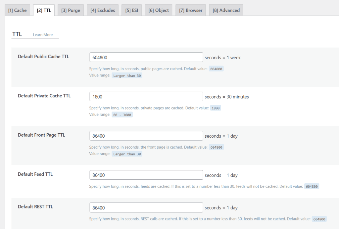The width and height of the screenshot is (339, 229).
Task: Click the Default Public Cache TTL input
Action: click(x=146, y=57)
